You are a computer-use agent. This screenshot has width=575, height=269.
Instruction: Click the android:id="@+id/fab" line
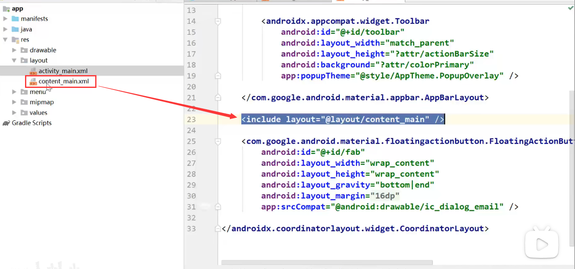click(x=313, y=152)
